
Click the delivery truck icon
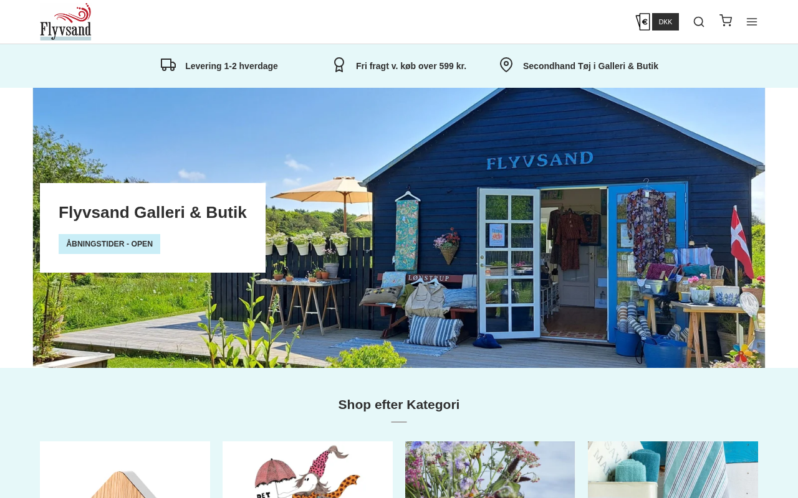click(168, 65)
